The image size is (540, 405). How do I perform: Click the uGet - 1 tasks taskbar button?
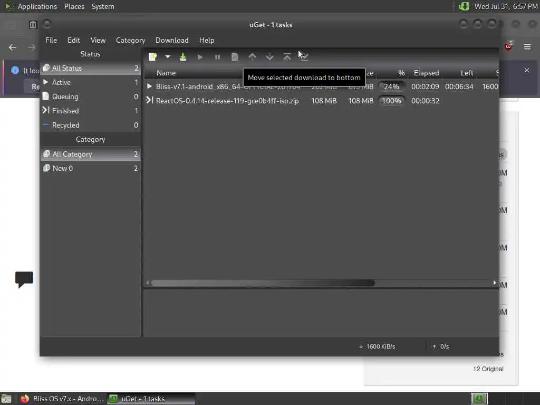151,399
